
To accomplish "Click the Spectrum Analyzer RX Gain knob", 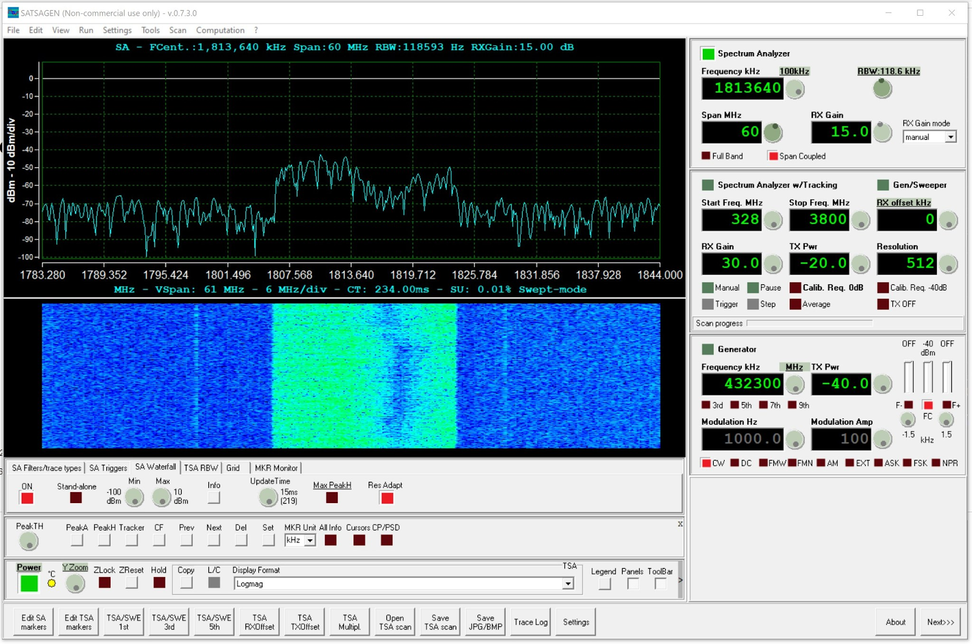I will click(x=882, y=132).
